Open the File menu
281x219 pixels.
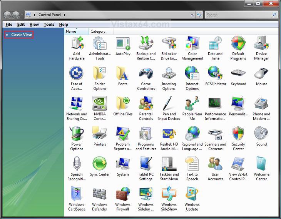[x=9, y=24]
